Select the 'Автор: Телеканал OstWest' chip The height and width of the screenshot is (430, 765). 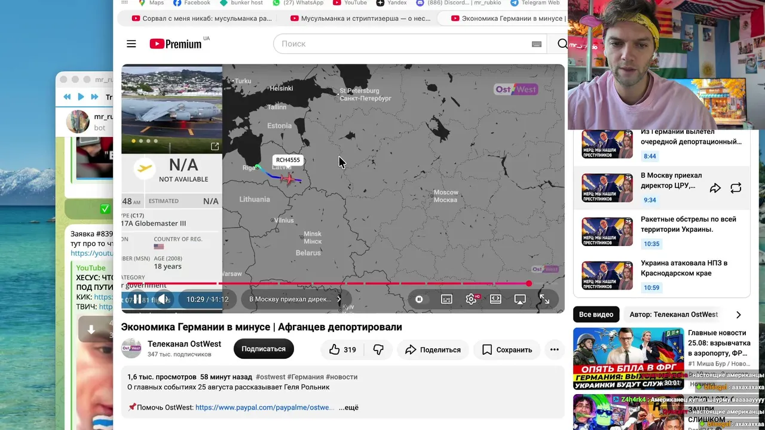[x=674, y=315]
